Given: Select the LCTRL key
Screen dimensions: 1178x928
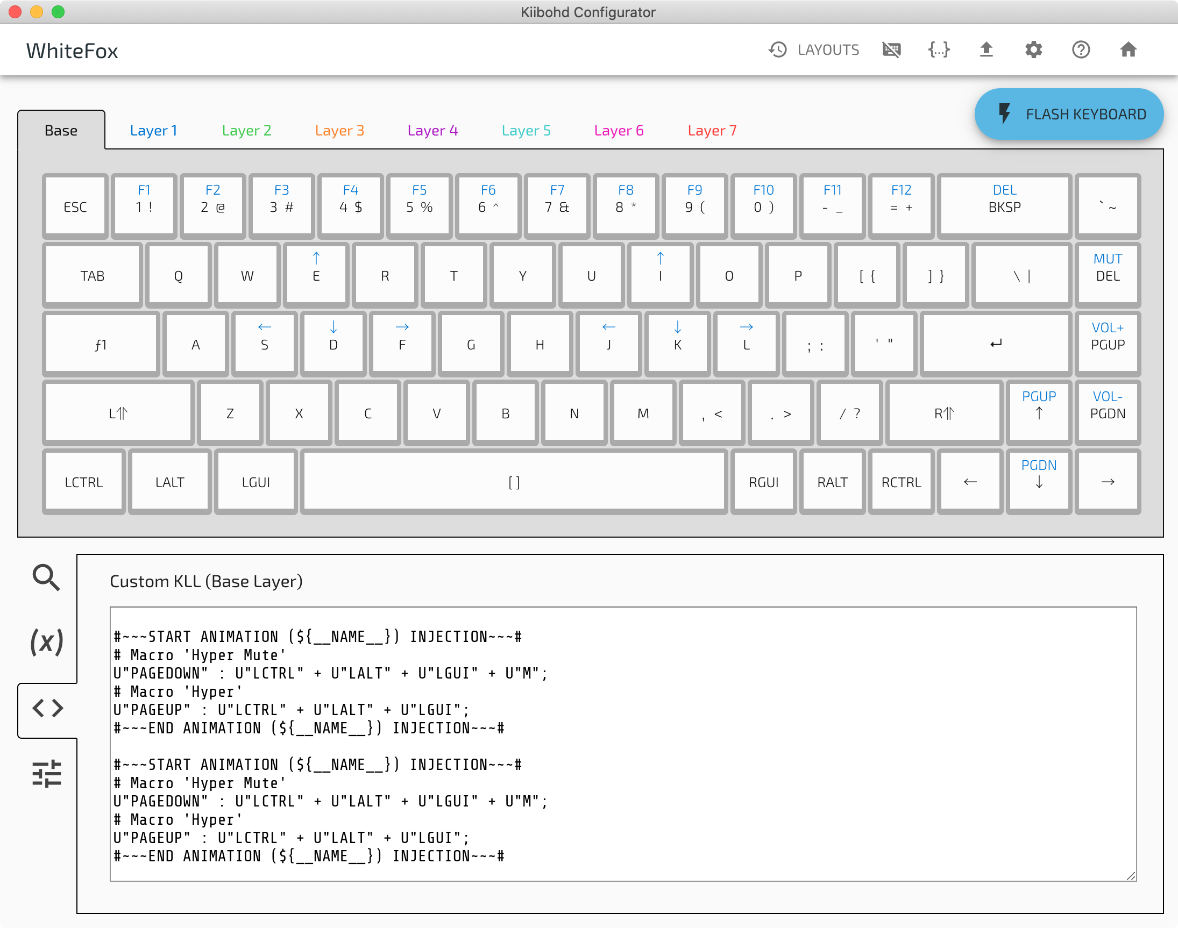Looking at the screenshot, I should tap(84, 482).
